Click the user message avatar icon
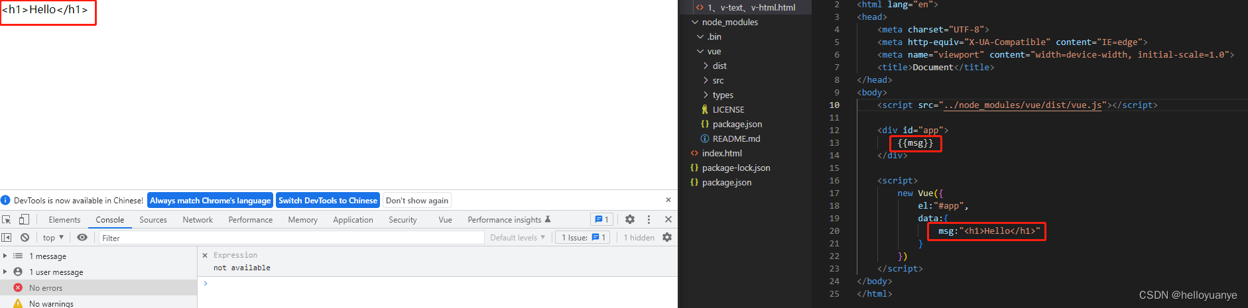1248x308 pixels. (x=18, y=272)
